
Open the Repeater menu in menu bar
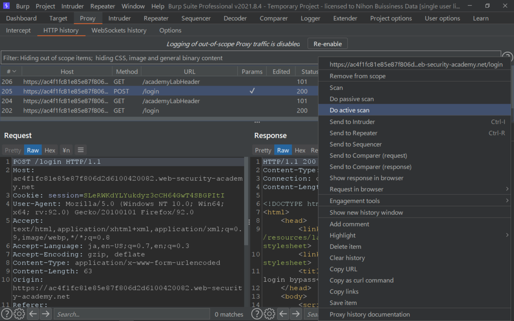pyautogui.click(x=103, y=6)
